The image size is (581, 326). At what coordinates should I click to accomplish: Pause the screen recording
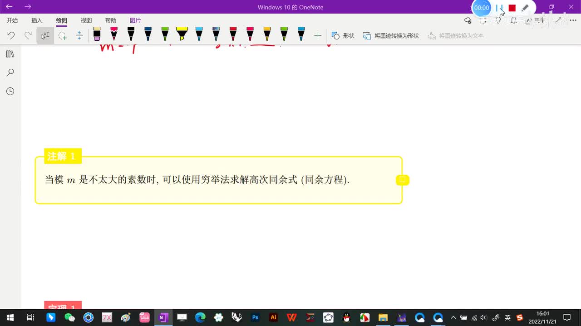point(499,8)
